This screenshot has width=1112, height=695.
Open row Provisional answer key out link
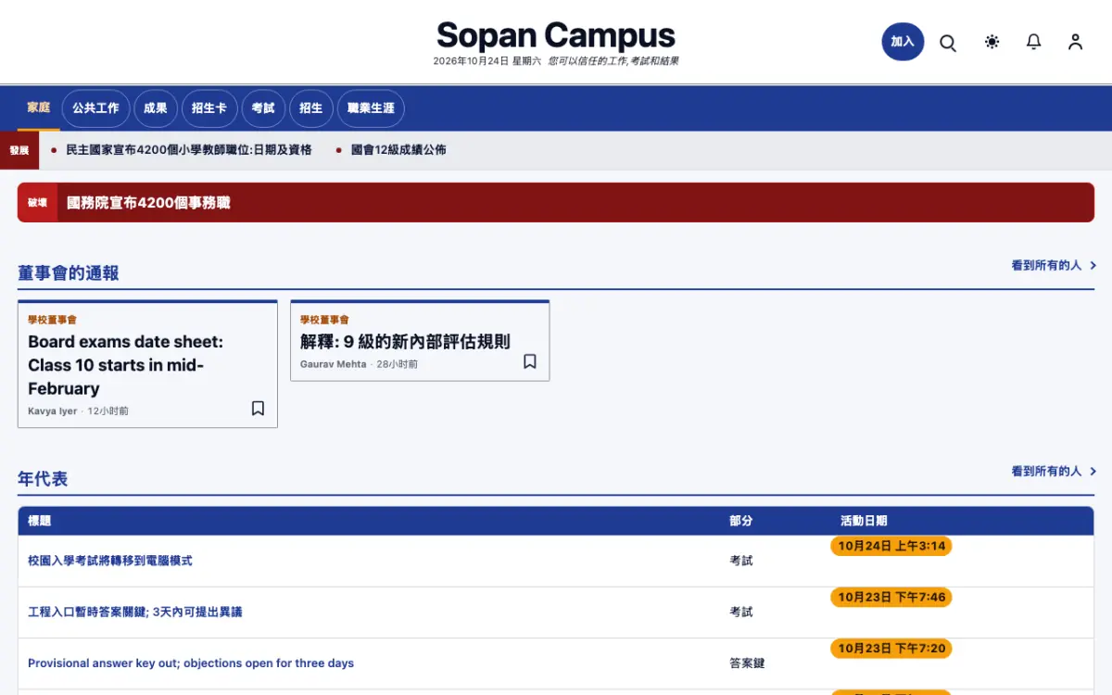click(x=191, y=663)
